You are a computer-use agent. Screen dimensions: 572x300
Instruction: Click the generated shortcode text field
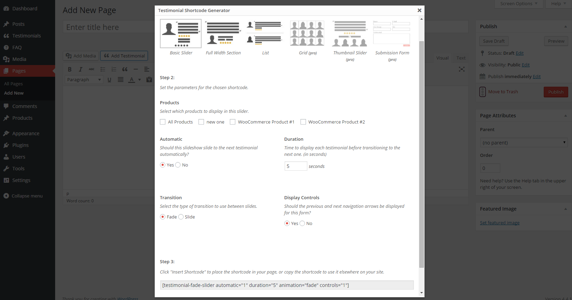(x=287, y=285)
